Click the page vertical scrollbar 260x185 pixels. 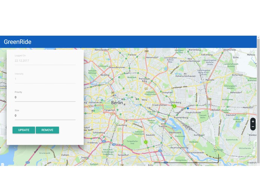click(259, 101)
